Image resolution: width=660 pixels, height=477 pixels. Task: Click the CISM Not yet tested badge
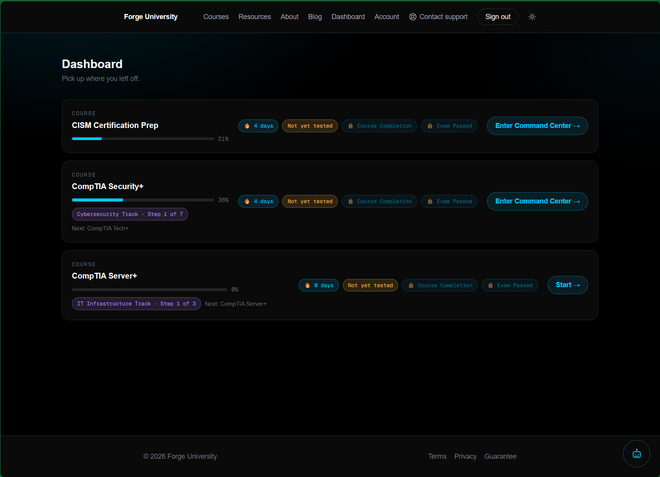pos(310,126)
